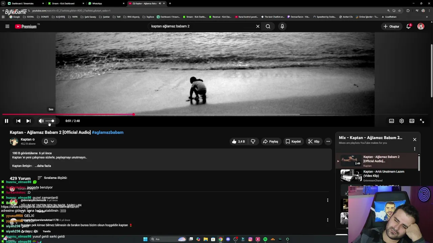Play Artık Unutmam Lazım playlist item

click(x=377, y=175)
